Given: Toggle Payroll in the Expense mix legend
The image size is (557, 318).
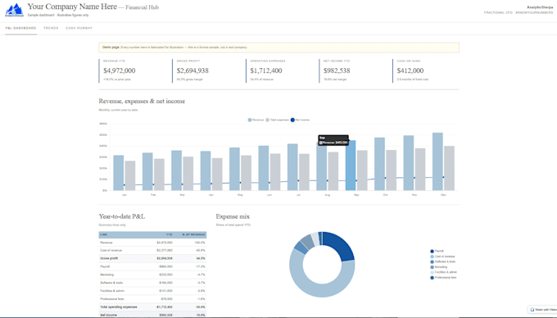Looking at the screenshot, I should coord(437,251).
